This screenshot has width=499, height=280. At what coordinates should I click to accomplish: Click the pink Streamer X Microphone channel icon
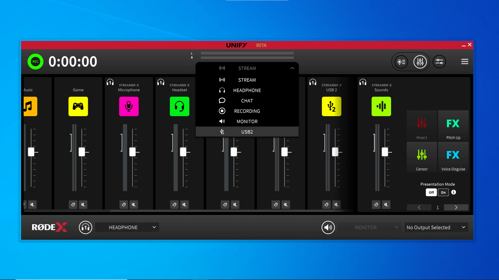[129, 106]
